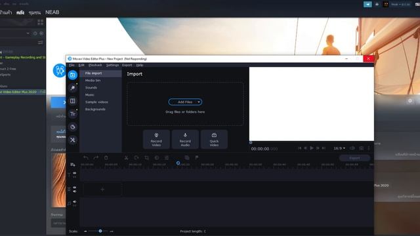Toggle visibility of the video track
420x236 pixels.
click(x=74, y=187)
